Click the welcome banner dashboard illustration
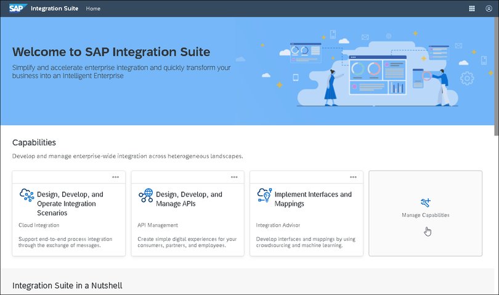The image size is (499, 295). click(378, 75)
